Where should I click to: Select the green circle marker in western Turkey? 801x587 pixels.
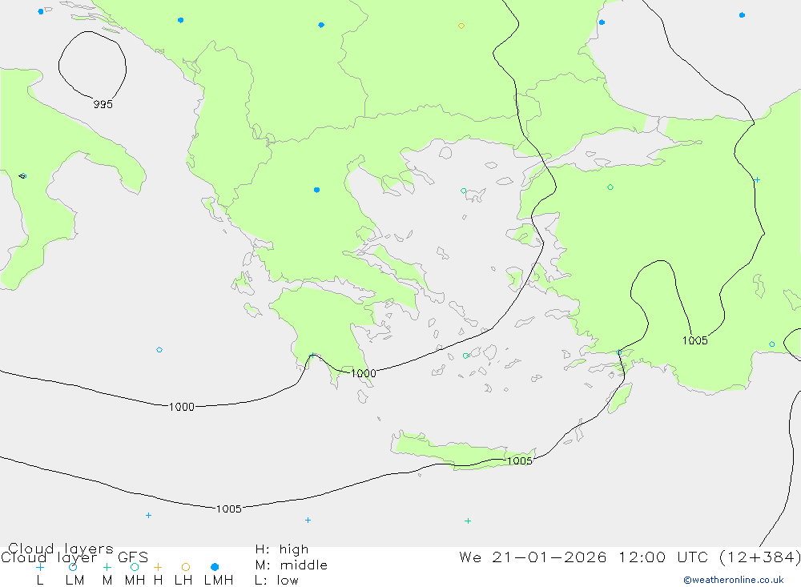pyautogui.click(x=610, y=187)
